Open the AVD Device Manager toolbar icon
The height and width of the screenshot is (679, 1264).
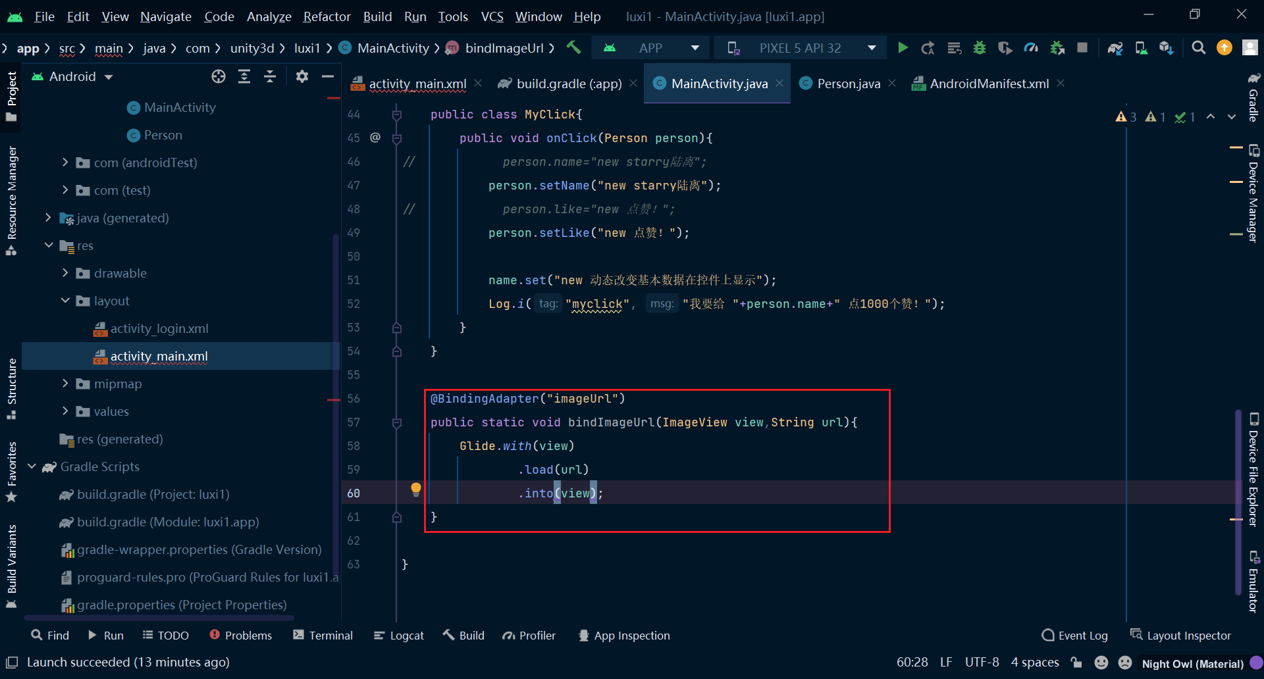click(x=1141, y=47)
